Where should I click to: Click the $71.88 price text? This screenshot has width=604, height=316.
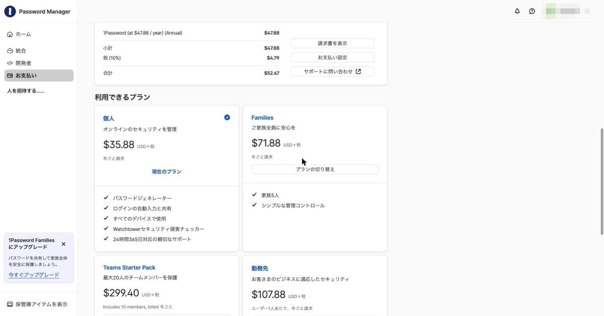tap(266, 143)
